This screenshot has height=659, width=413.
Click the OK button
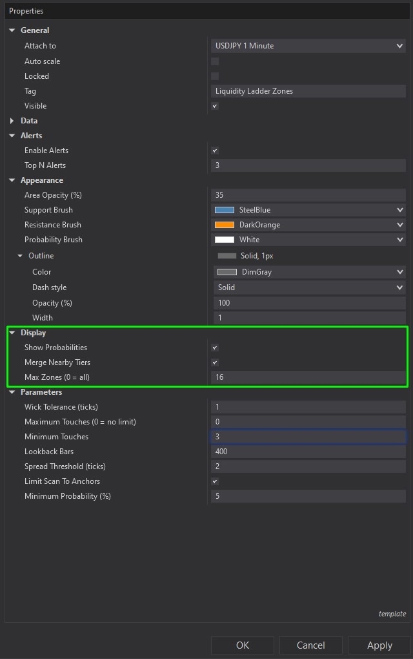click(242, 645)
